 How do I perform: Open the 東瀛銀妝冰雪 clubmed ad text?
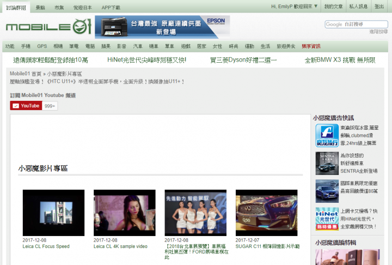coord(359,136)
